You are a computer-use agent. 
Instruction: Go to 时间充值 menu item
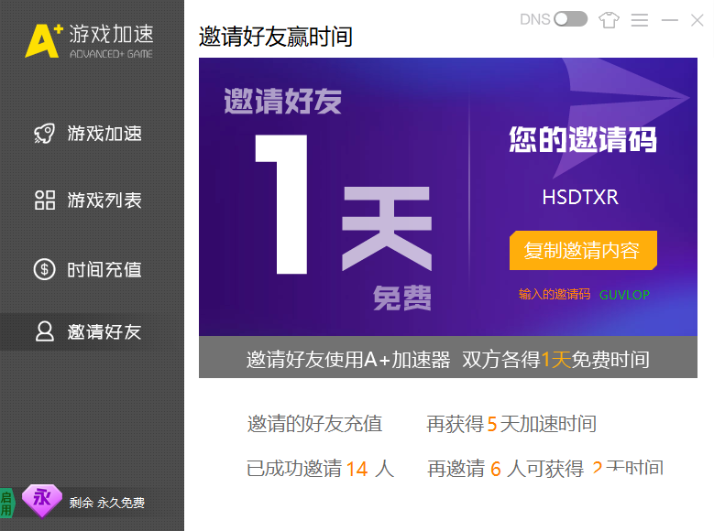[92, 269]
